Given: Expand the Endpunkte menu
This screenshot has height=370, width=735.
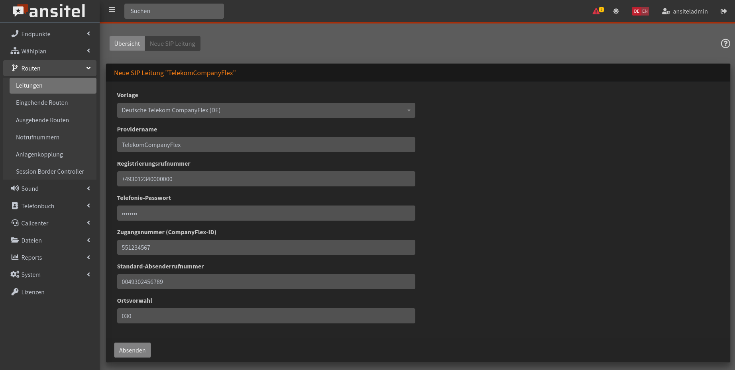Looking at the screenshot, I should click(x=50, y=34).
